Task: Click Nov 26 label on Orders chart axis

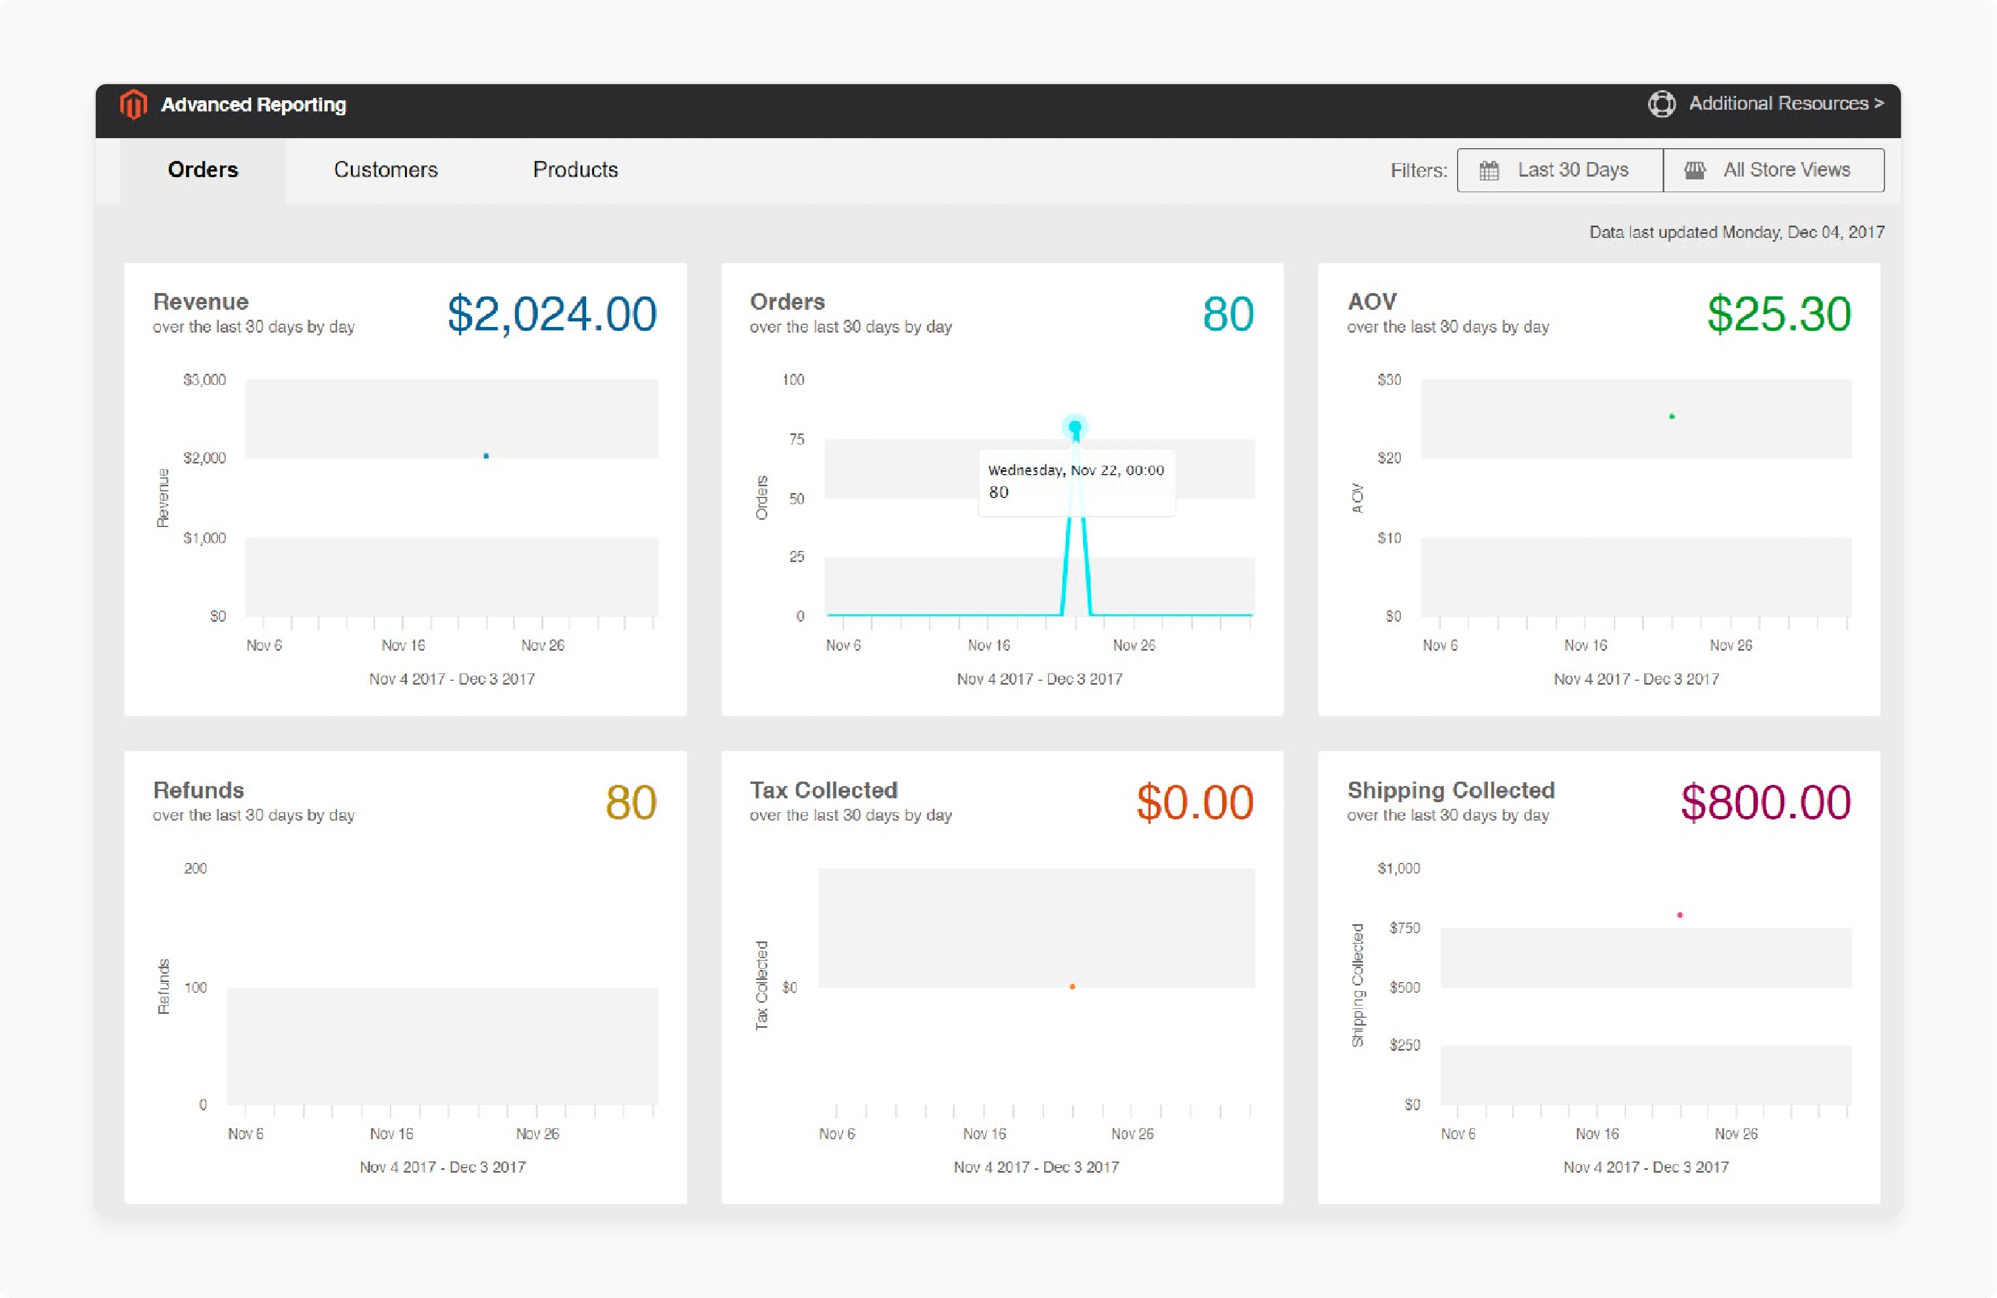Action: pos(1133,645)
